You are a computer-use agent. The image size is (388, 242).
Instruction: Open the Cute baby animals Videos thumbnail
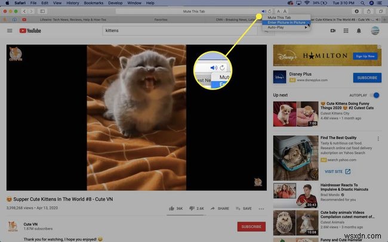pos(295,223)
